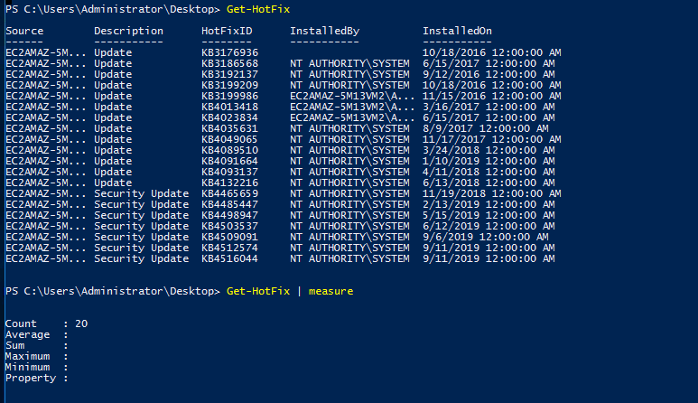Click the word measure in second command

(330, 291)
